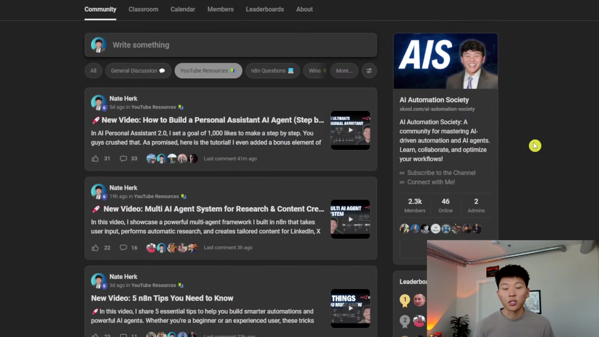Image resolution: width=599 pixels, height=337 pixels.
Task: View the 2 Admins count
Action: tap(476, 205)
